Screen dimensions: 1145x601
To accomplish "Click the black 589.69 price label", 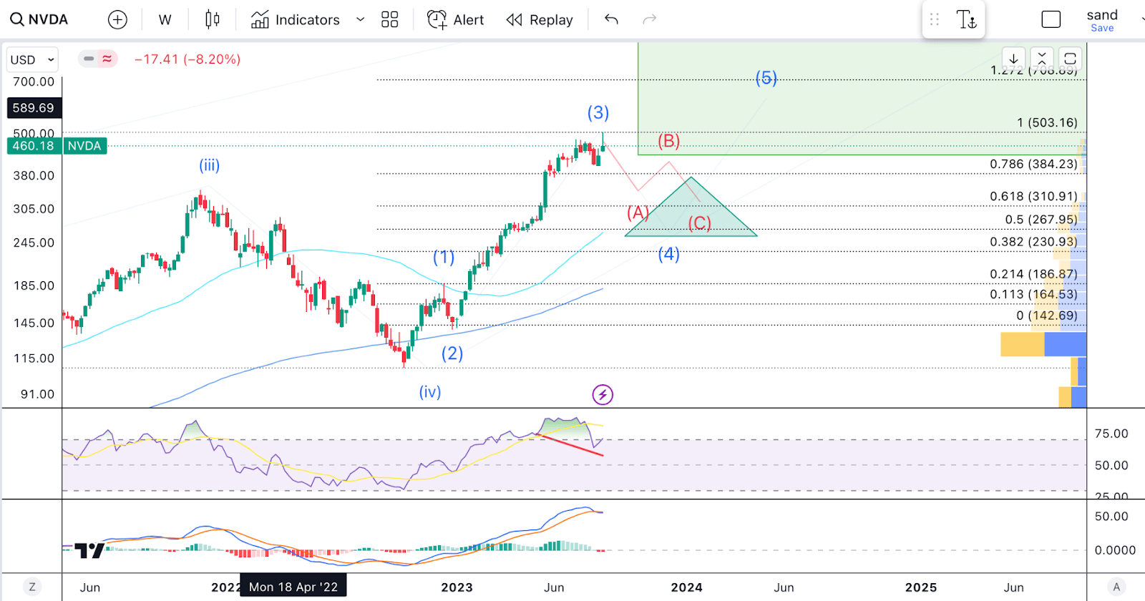I will 33,108.
